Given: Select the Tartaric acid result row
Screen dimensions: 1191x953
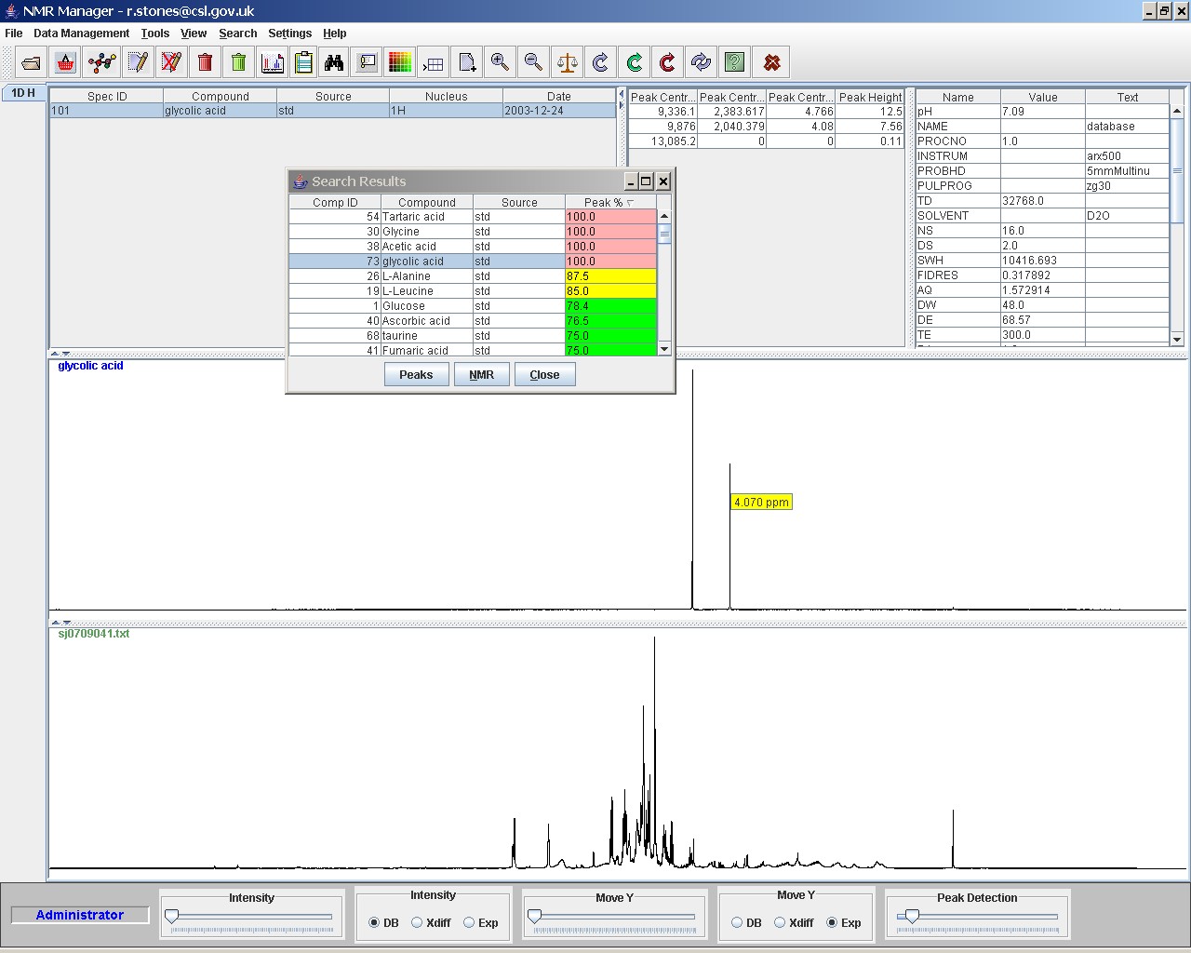Looking at the screenshot, I should [x=473, y=217].
